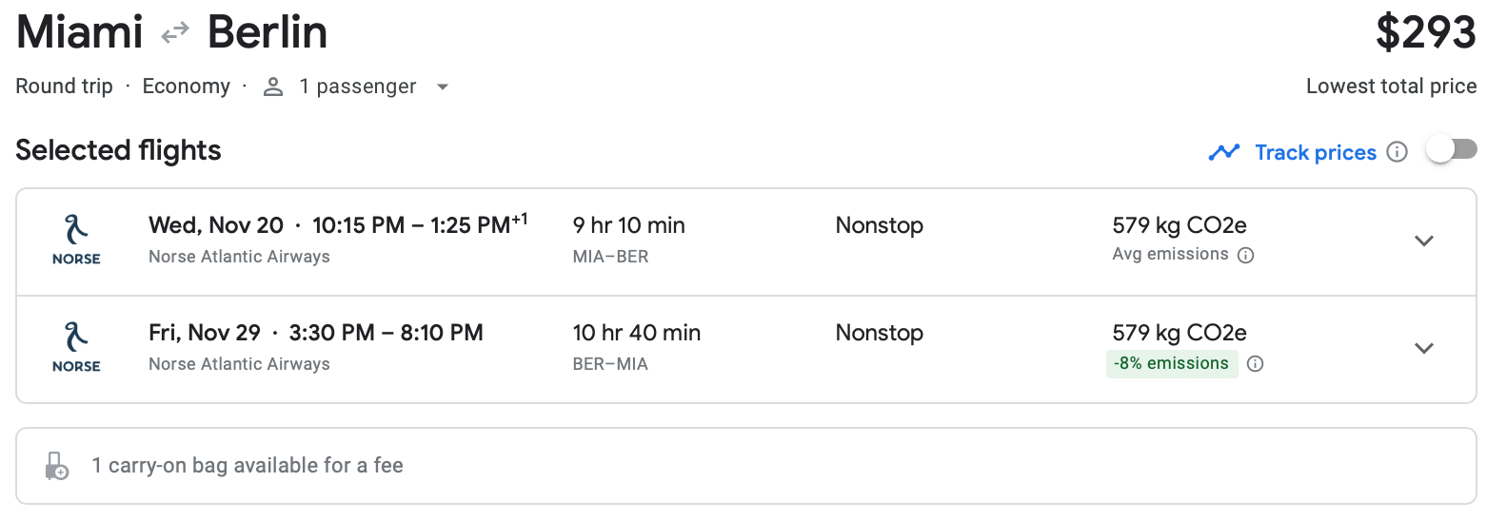Screen dimensions: 1487x521
Task: Click the -8% emissions green badge
Action: pos(1172,364)
